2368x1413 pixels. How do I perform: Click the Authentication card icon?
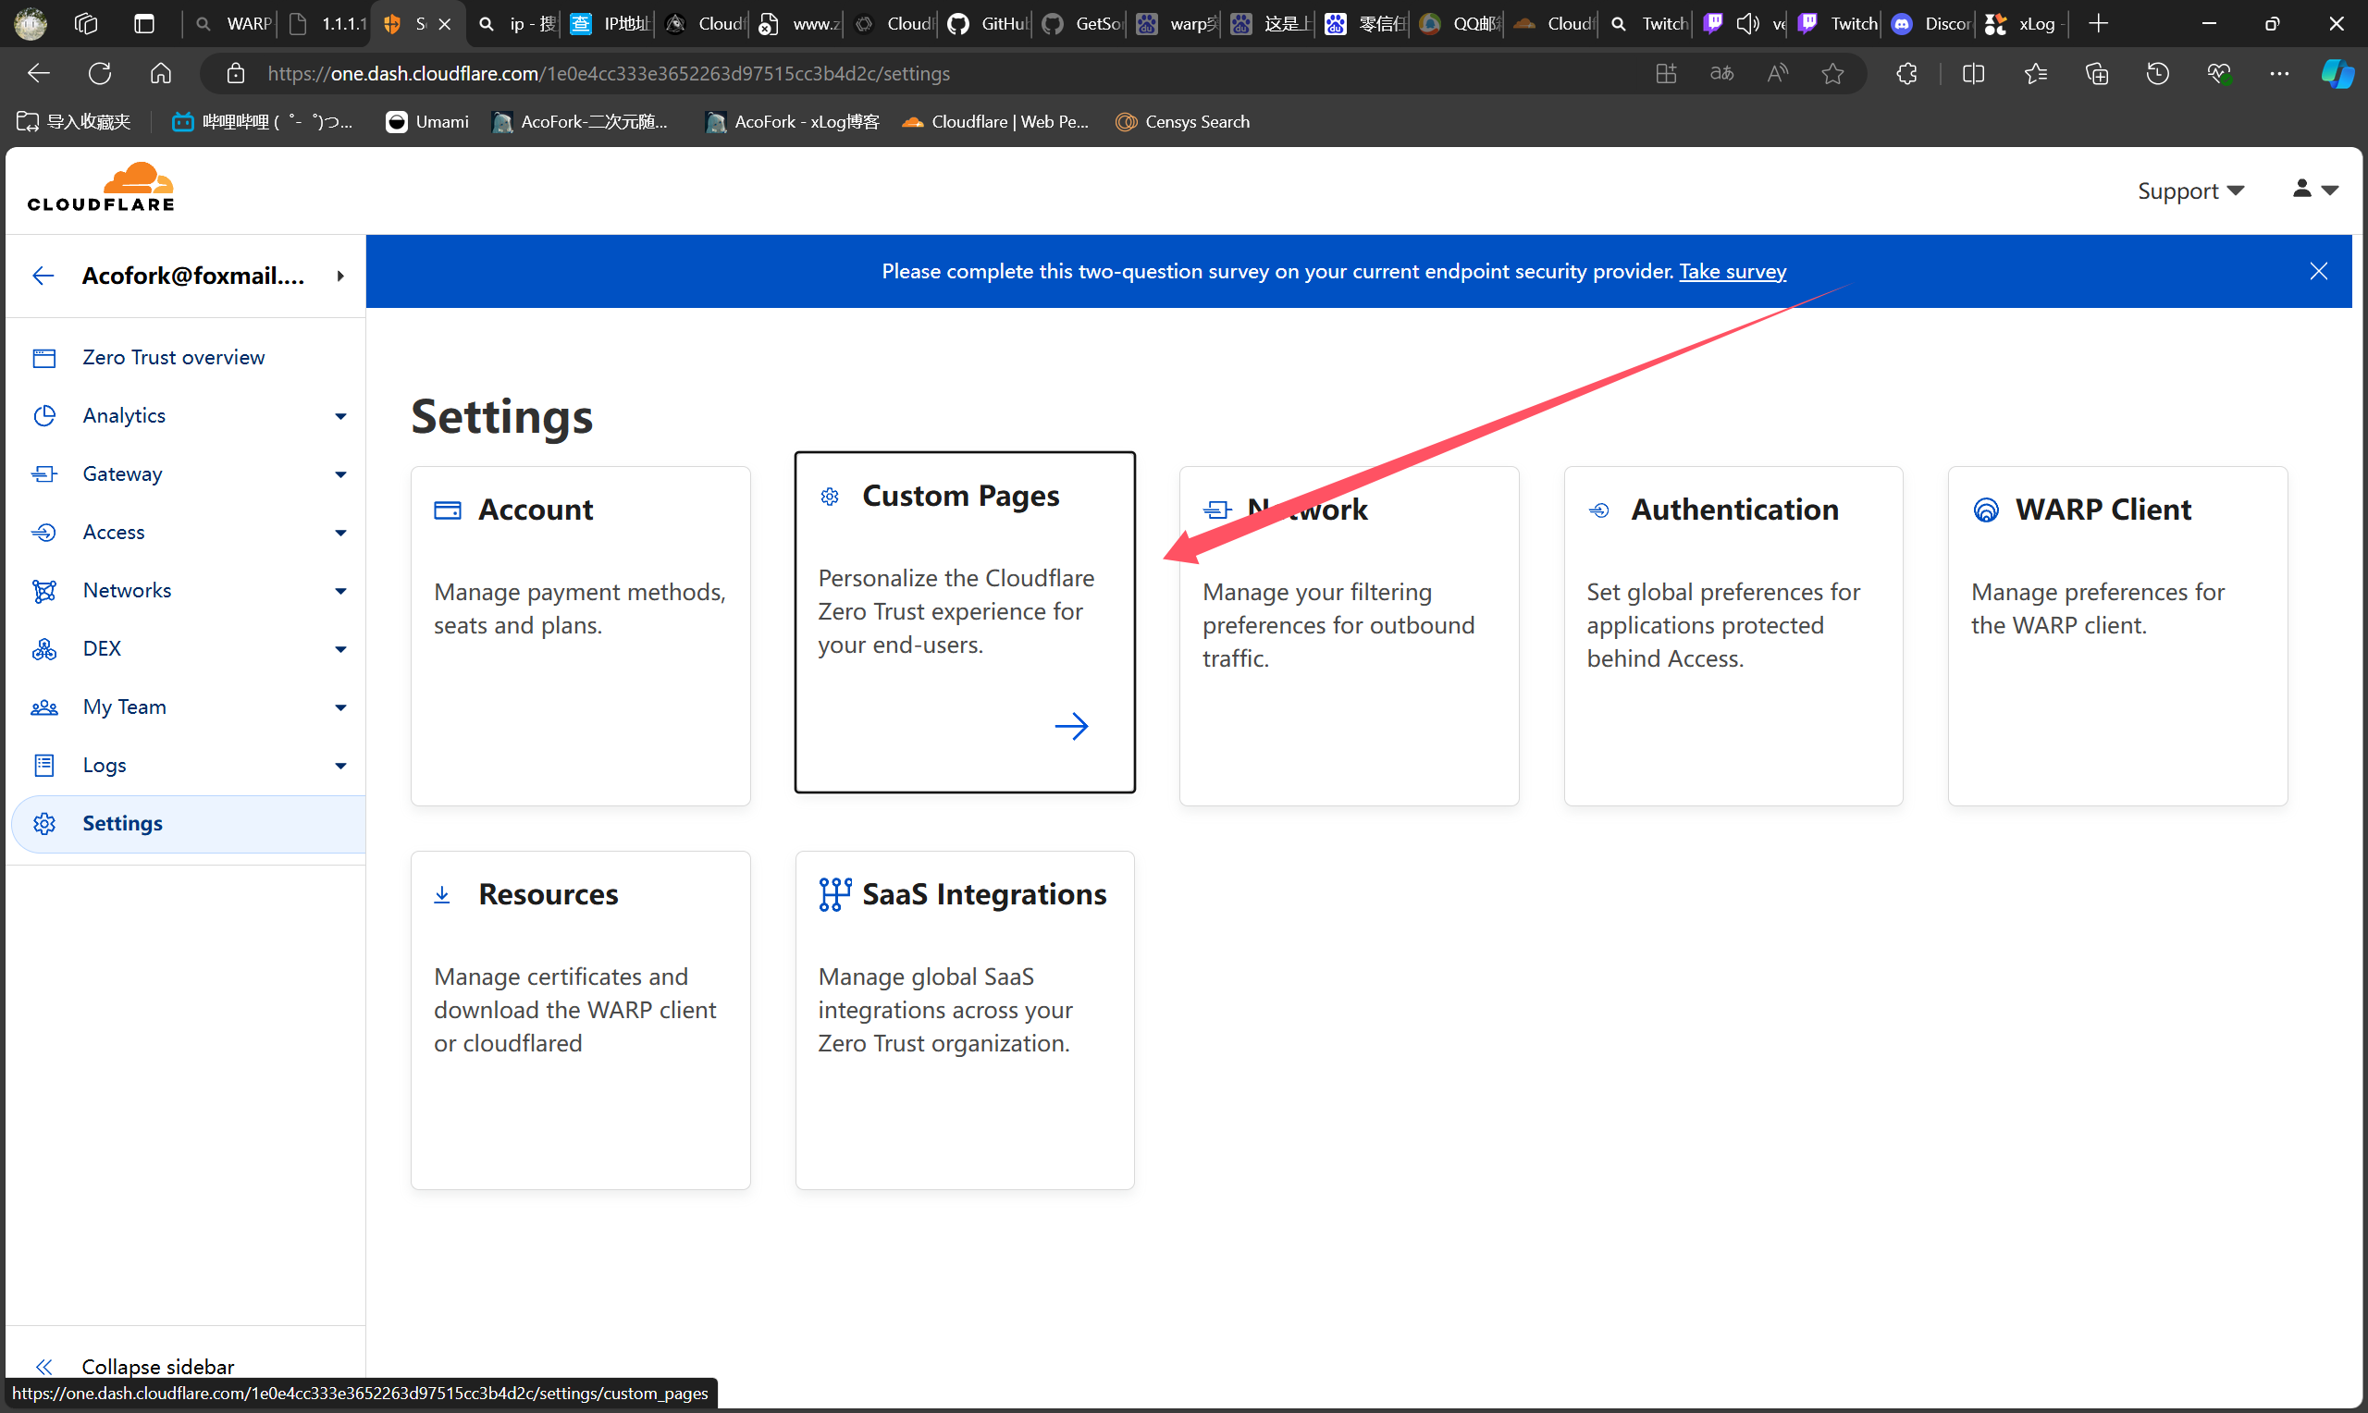pyautogui.click(x=1599, y=510)
